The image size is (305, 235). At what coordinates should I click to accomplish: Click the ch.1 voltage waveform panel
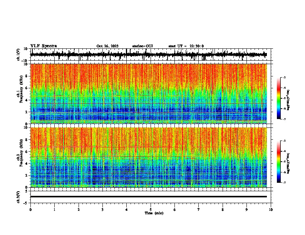(151, 55)
